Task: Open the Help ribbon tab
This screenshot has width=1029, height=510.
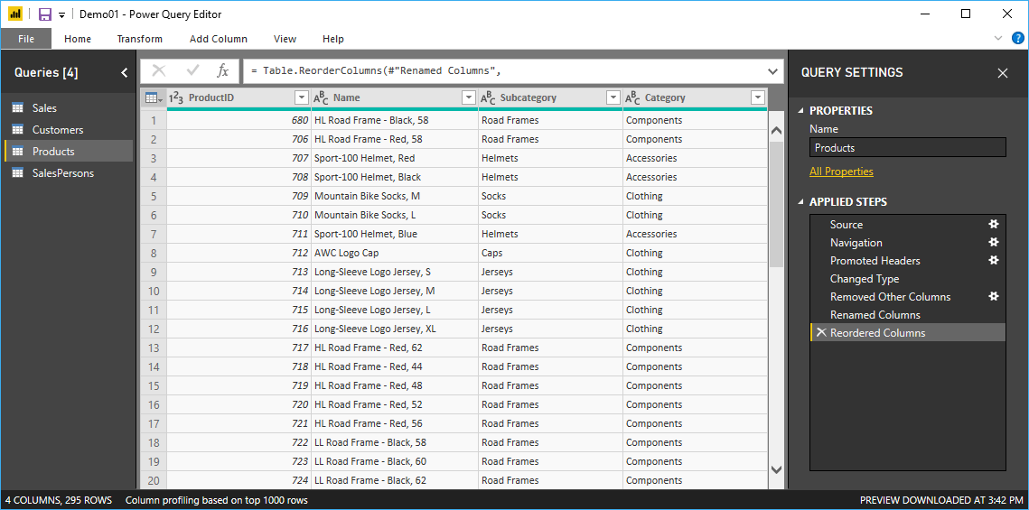Action: (333, 39)
